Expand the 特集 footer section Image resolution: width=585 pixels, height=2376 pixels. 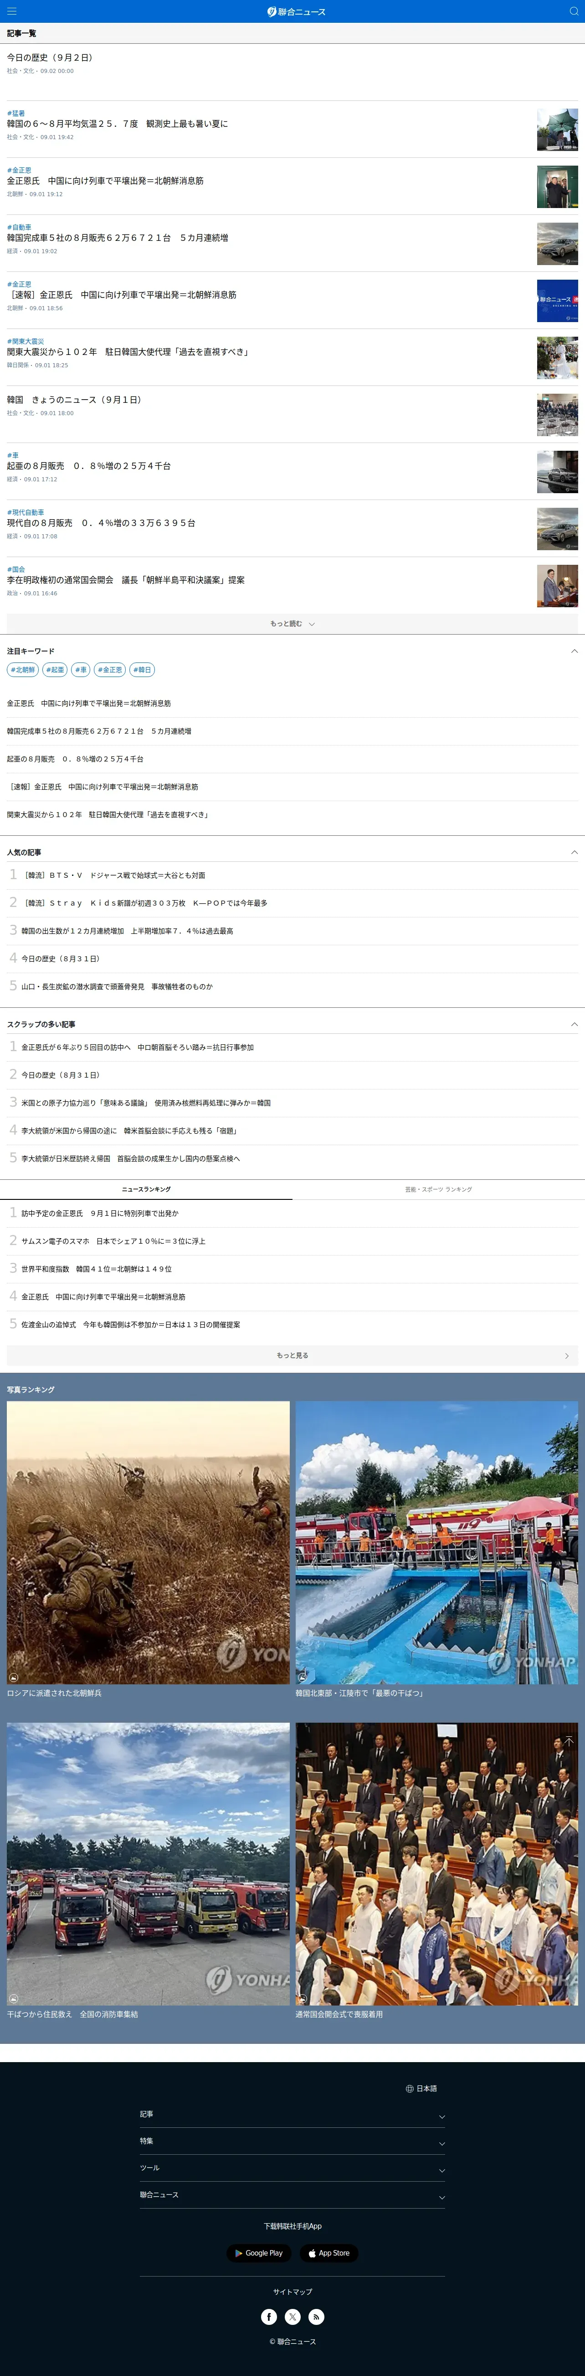[x=292, y=2141]
